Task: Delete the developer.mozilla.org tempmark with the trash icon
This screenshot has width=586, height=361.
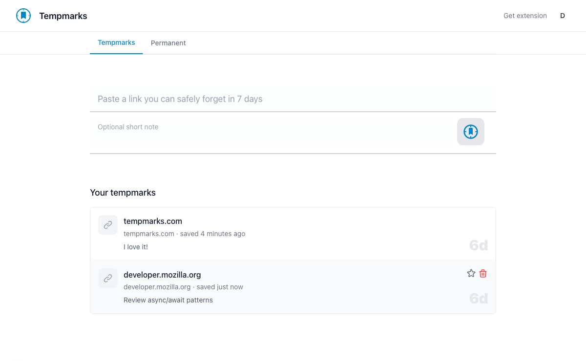Action: 483,274
